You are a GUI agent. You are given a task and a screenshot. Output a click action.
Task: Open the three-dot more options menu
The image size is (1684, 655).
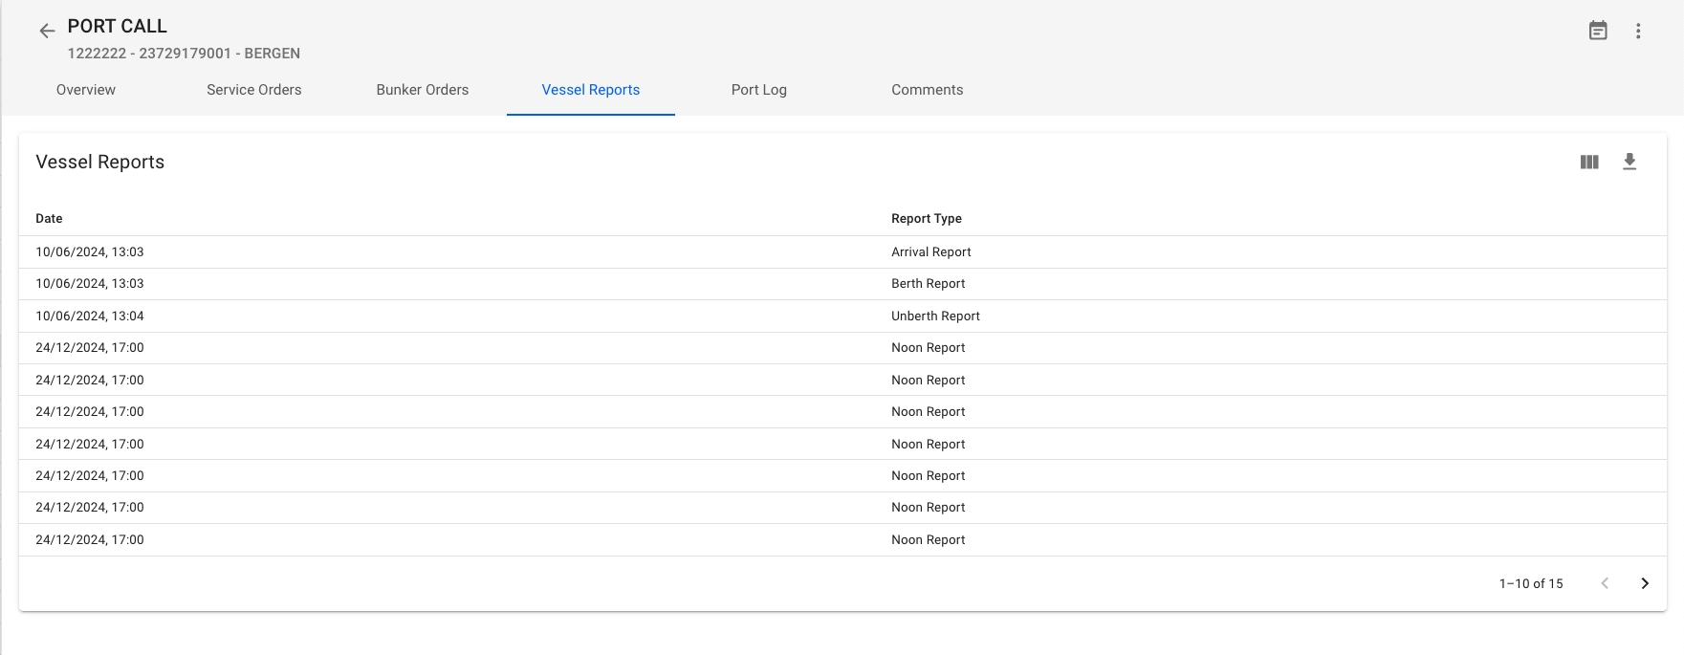pos(1638,31)
